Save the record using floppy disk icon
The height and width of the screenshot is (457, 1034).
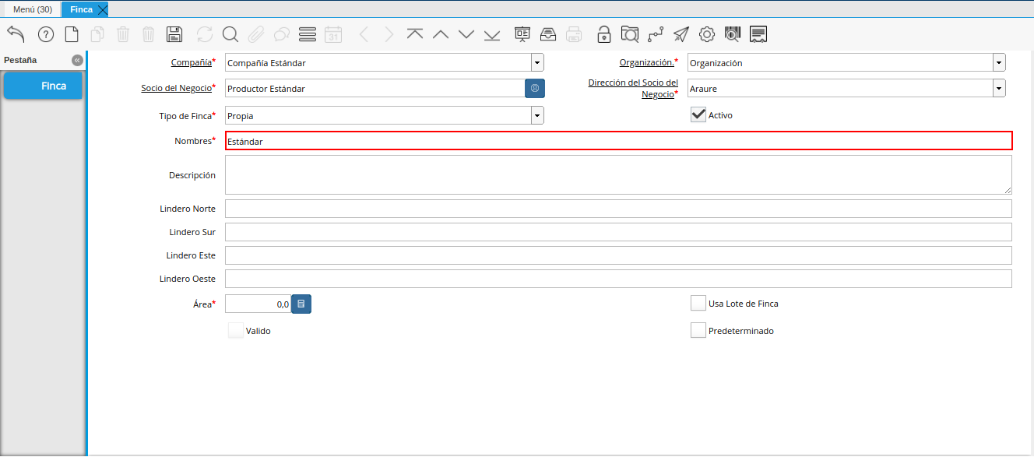(x=174, y=34)
